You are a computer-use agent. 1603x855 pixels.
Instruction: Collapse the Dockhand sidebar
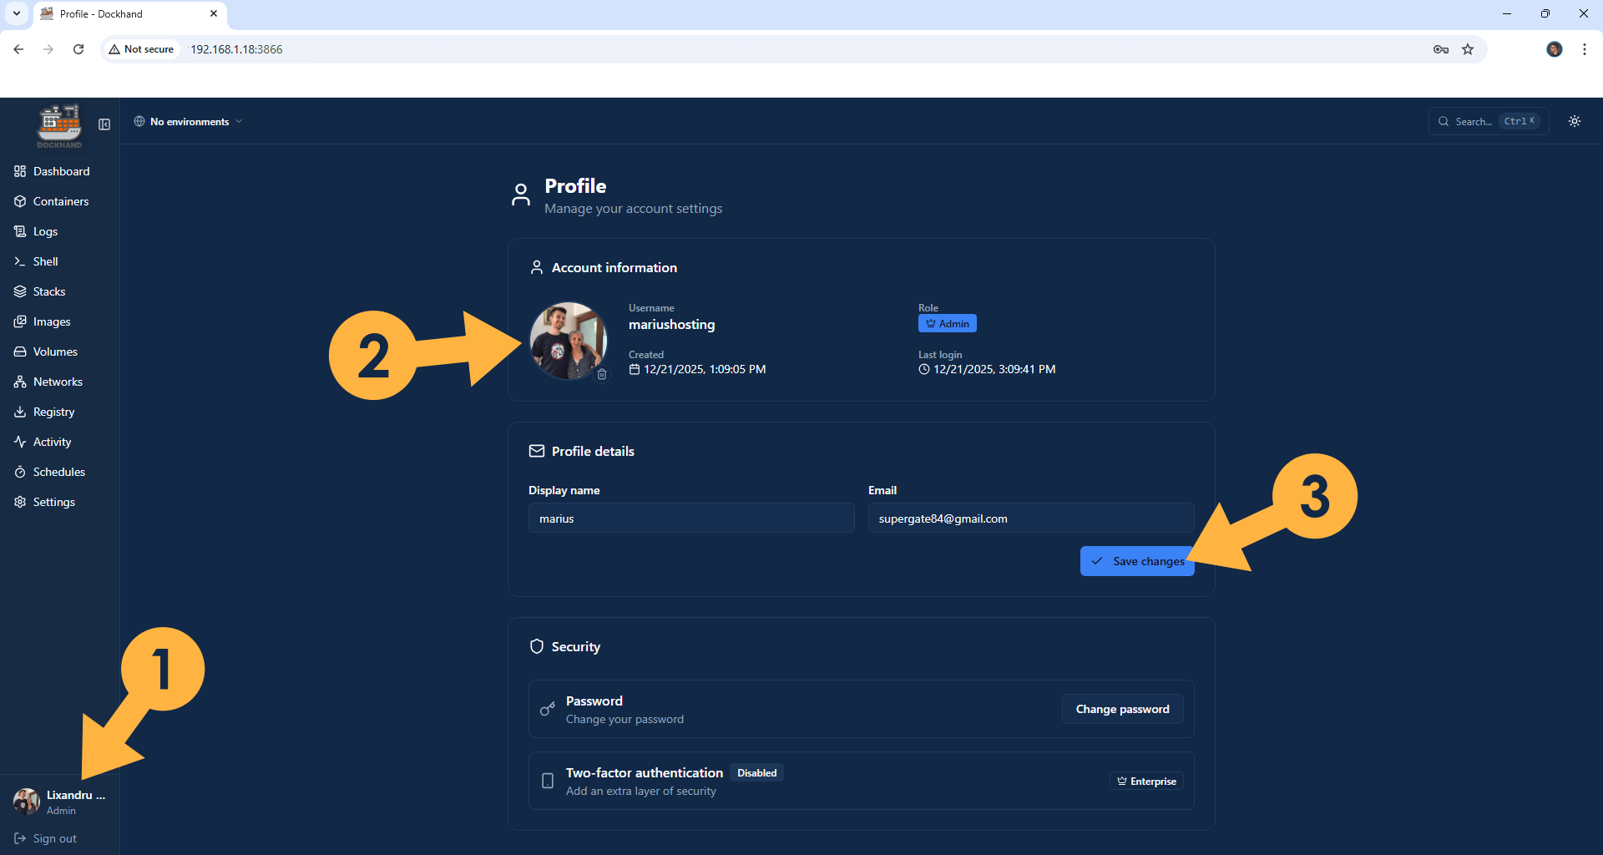pyautogui.click(x=104, y=124)
